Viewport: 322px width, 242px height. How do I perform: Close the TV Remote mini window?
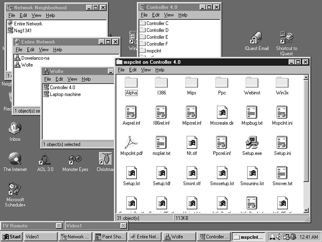(x=59, y=226)
